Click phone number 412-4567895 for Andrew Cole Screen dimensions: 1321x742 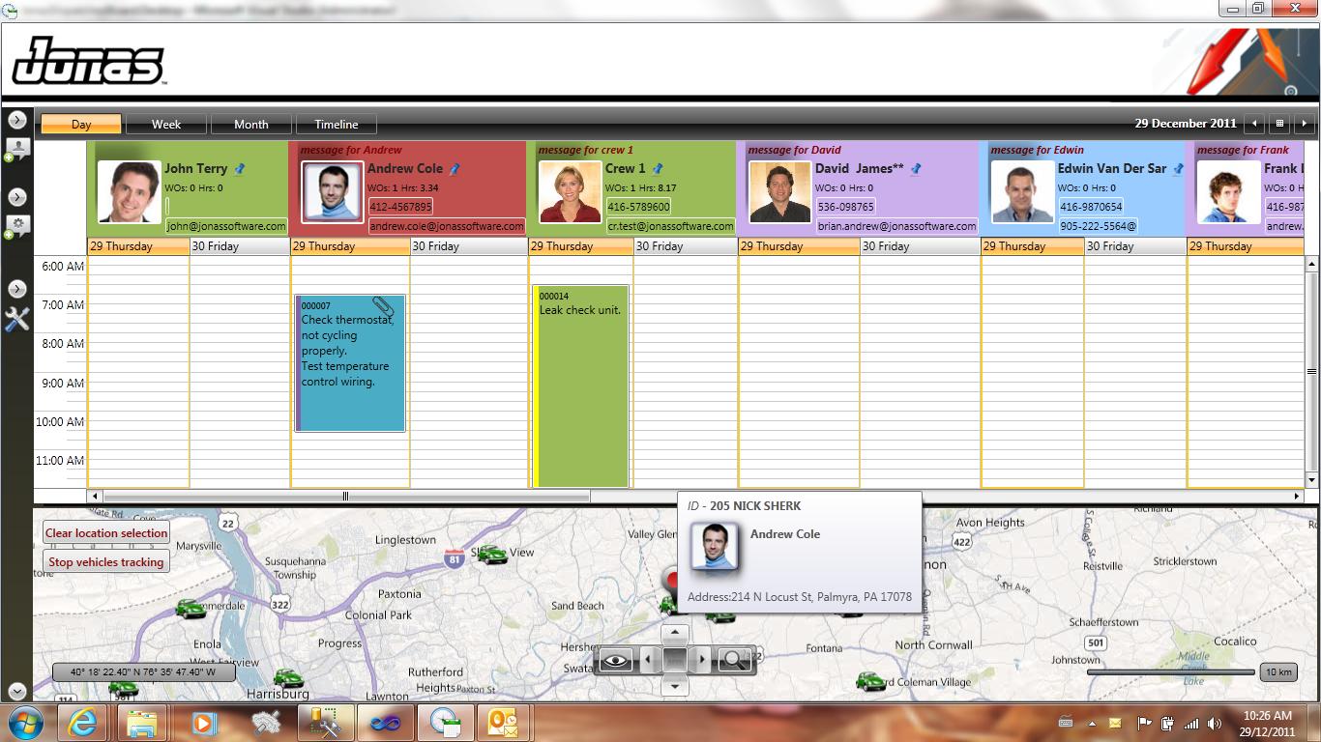[400, 207]
